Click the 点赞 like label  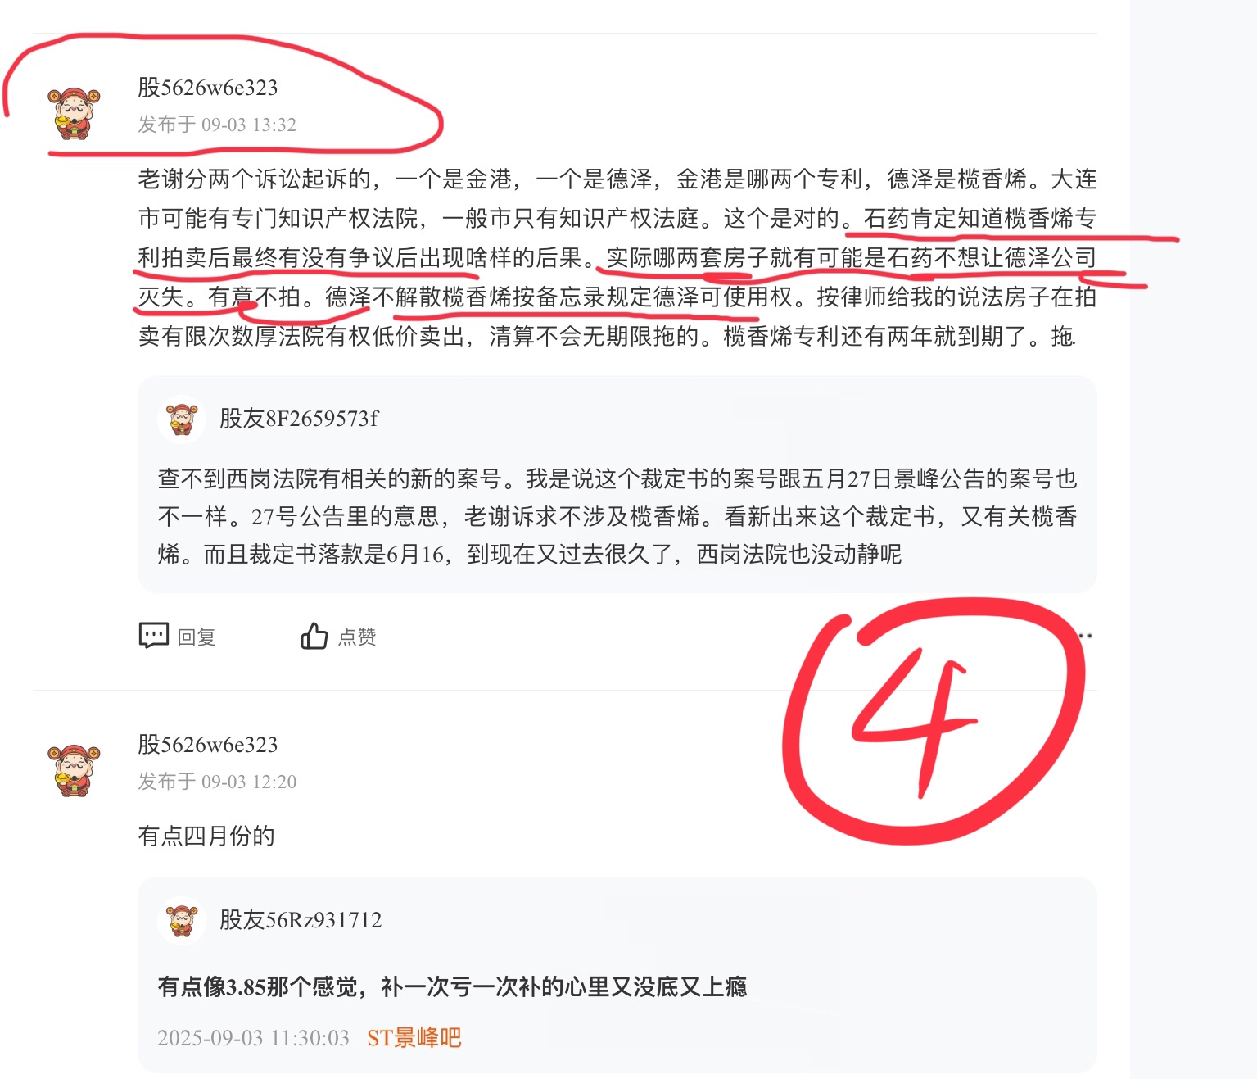pos(357,637)
